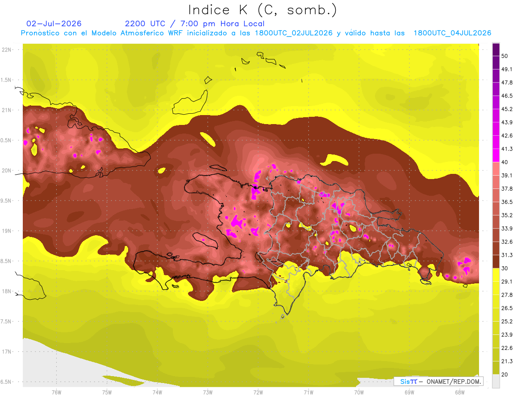516x398 pixels.
Task: Click the 'SisTT – ONAMET/REP.DOM.' credit label
Action: 438,381
